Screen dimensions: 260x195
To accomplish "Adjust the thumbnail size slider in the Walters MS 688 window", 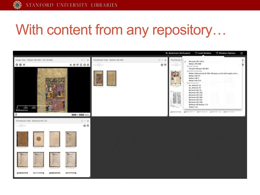I will point(99,65).
